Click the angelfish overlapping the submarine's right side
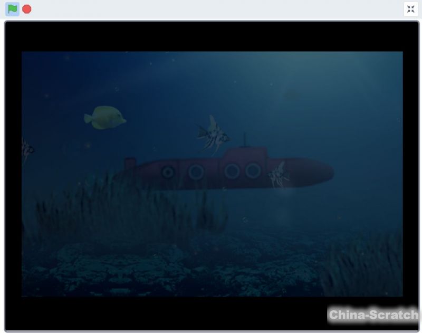 [277, 175]
